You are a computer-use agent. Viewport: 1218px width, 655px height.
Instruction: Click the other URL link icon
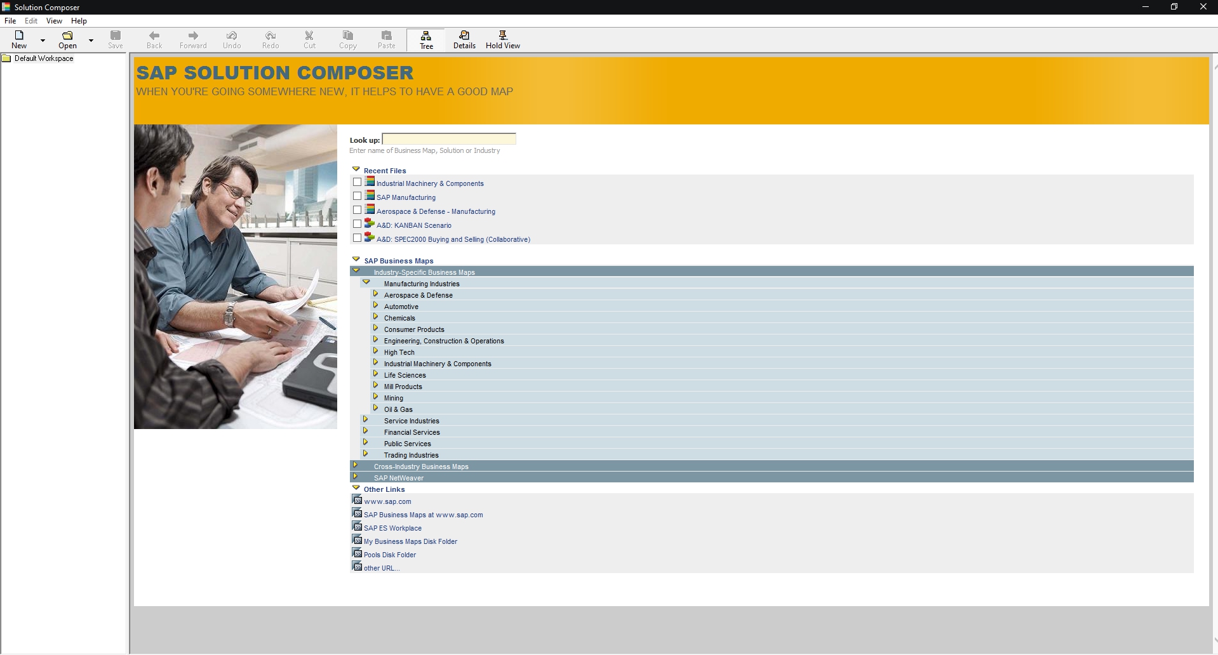357,566
